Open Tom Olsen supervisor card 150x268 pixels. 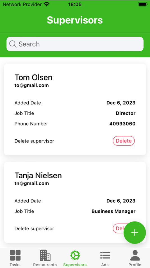click(x=75, y=109)
